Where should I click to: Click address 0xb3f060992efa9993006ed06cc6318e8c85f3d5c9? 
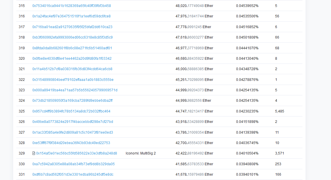72,37
